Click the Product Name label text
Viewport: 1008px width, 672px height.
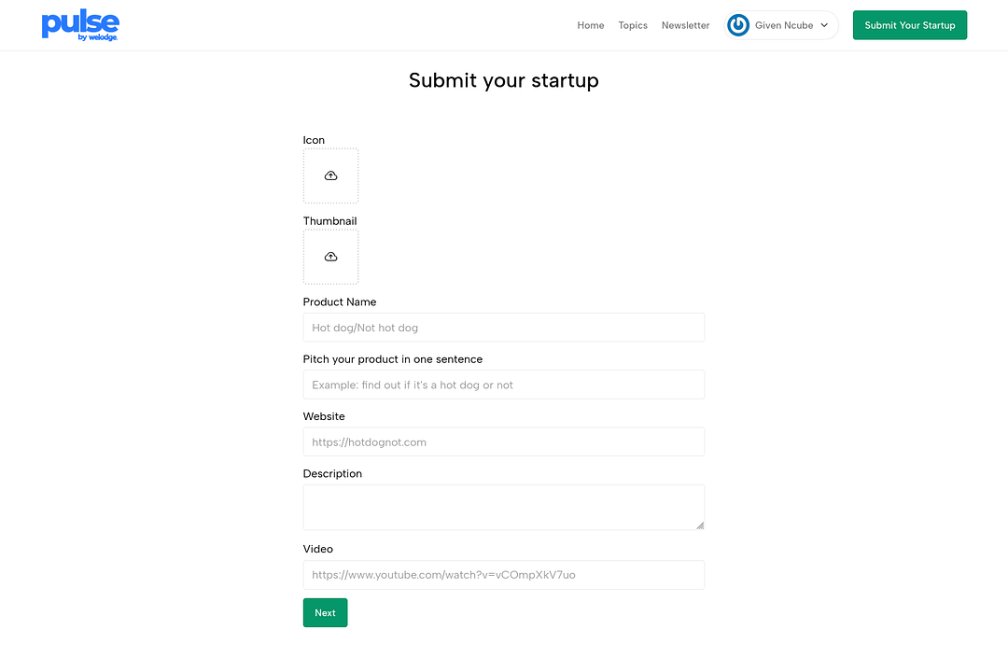coord(340,302)
